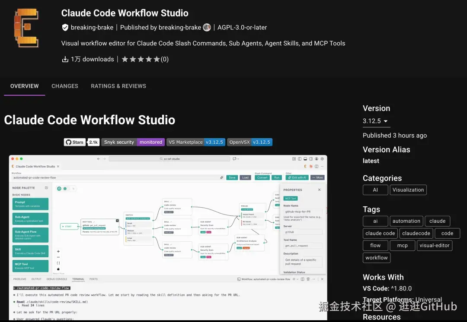Click the new terminal plus icon in preview
Image resolution: width=467 pixels, height=322 pixels.
click(294, 279)
